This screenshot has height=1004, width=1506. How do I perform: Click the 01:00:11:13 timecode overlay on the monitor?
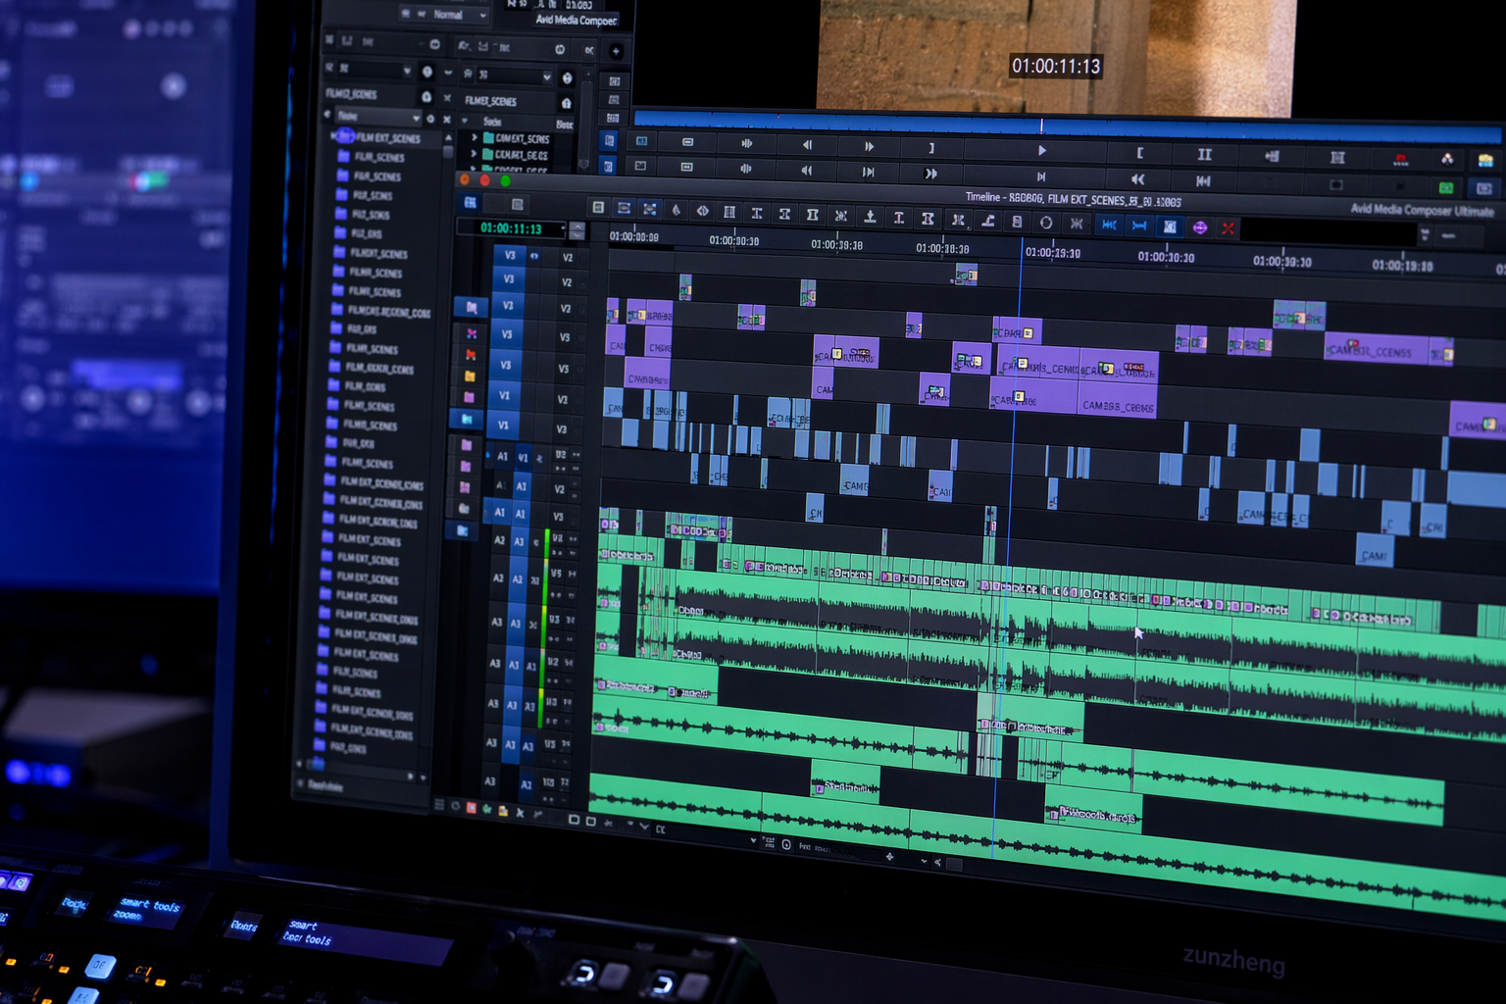[1056, 66]
